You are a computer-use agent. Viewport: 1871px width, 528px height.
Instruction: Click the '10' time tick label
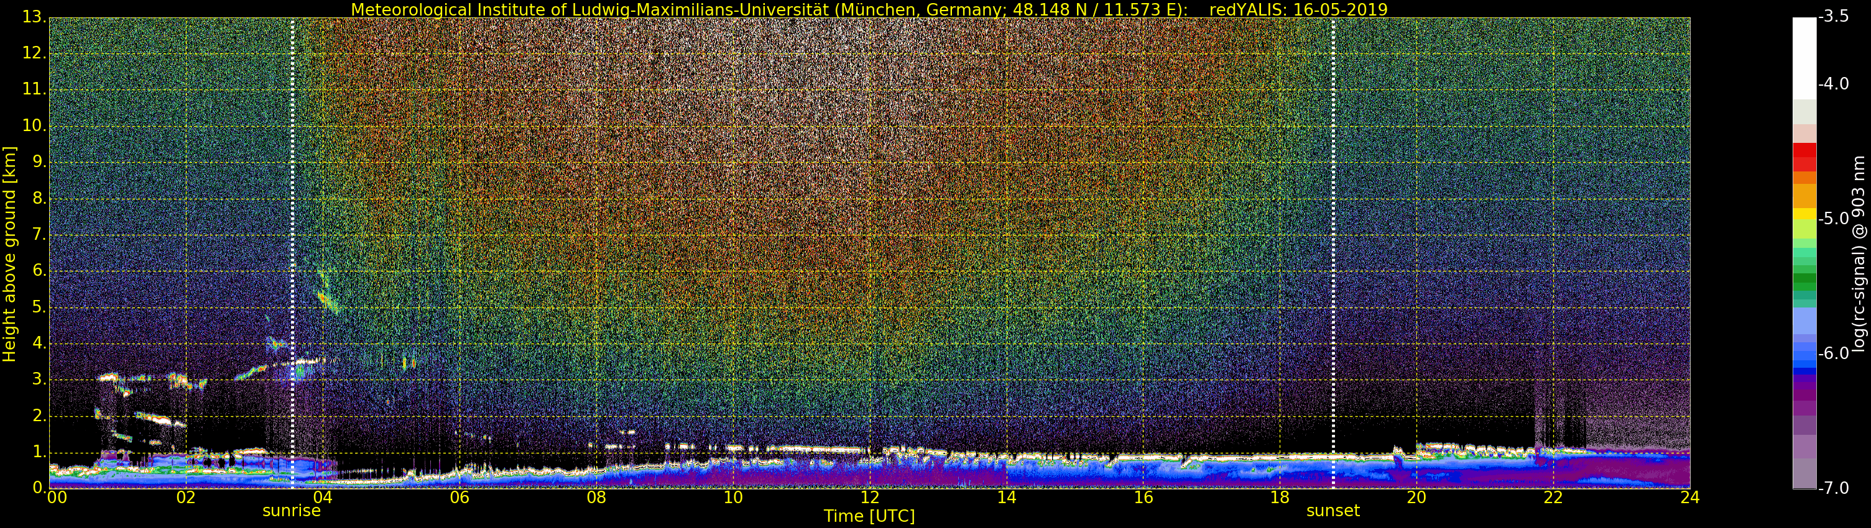pos(733,498)
